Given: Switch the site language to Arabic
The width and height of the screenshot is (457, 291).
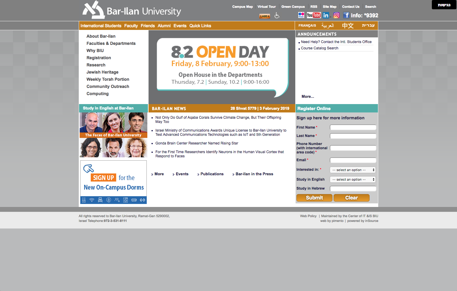Looking at the screenshot, I should (x=328, y=25).
